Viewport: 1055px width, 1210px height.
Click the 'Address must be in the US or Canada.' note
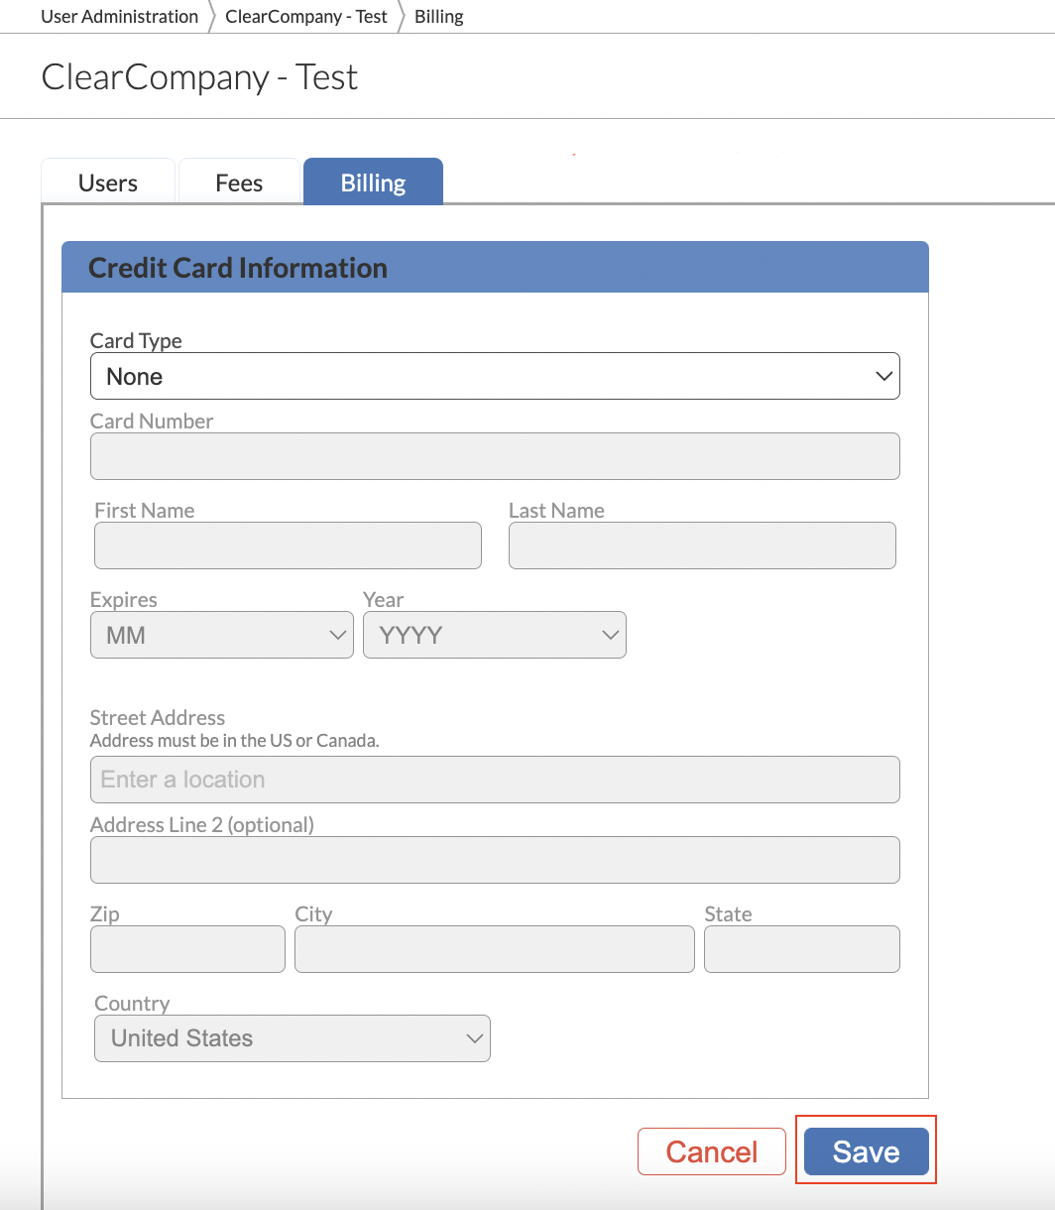tap(235, 740)
